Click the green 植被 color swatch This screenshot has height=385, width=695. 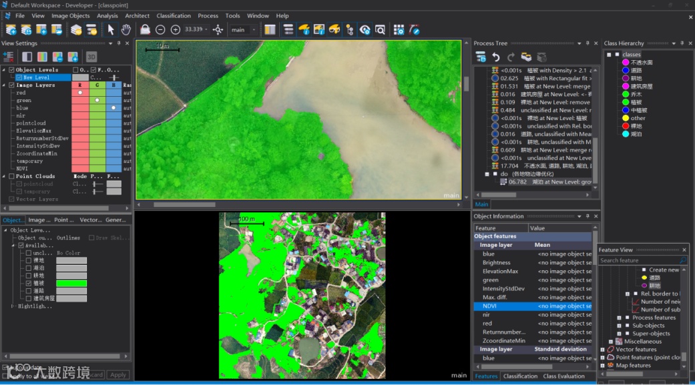point(71,283)
